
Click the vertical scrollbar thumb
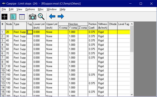(x=132, y=39)
